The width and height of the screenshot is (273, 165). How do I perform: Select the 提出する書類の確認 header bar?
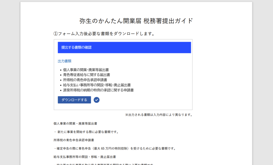tap(124, 47)
